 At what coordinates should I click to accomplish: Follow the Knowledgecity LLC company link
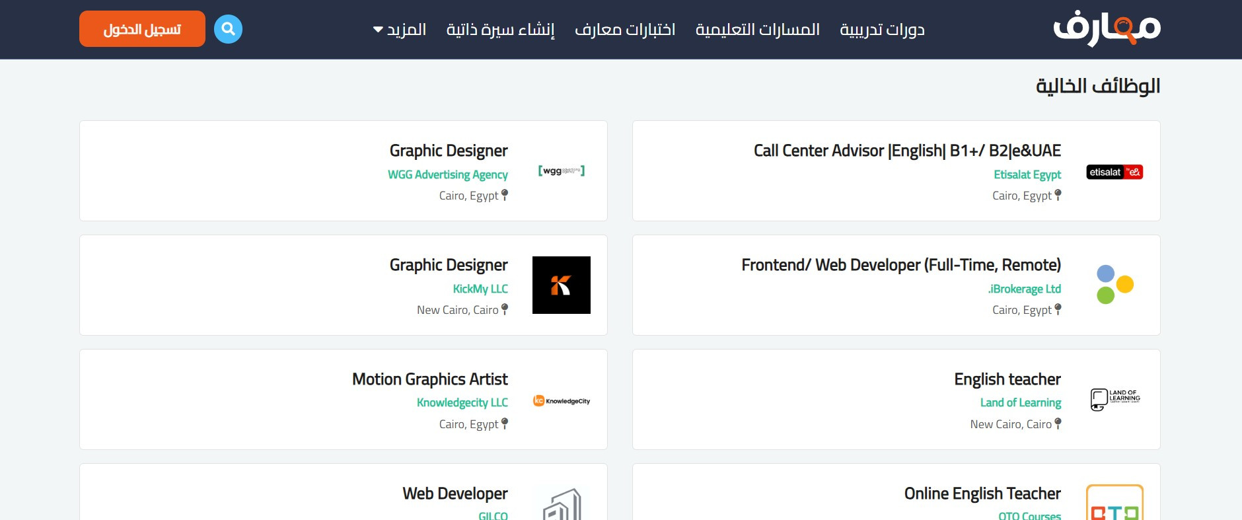(x=462, y=402)
